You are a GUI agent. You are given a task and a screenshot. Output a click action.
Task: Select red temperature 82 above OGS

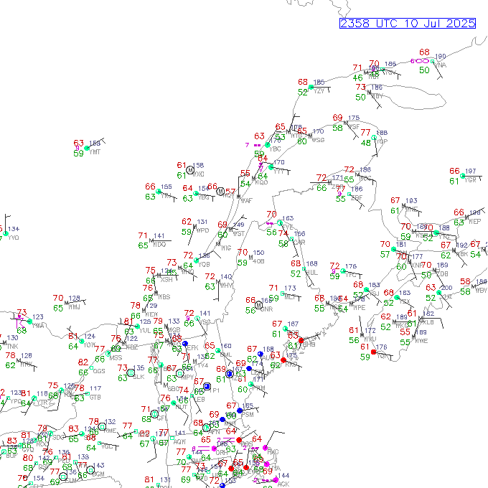click(x=83, y=362)
